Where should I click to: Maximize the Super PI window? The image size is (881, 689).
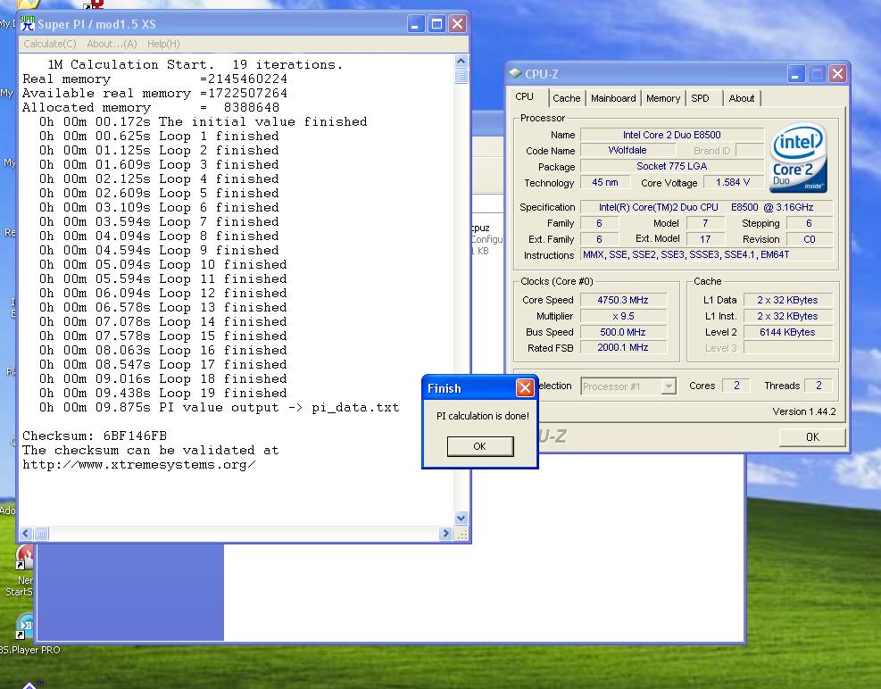pyautogui.click(x=436, y=23)
